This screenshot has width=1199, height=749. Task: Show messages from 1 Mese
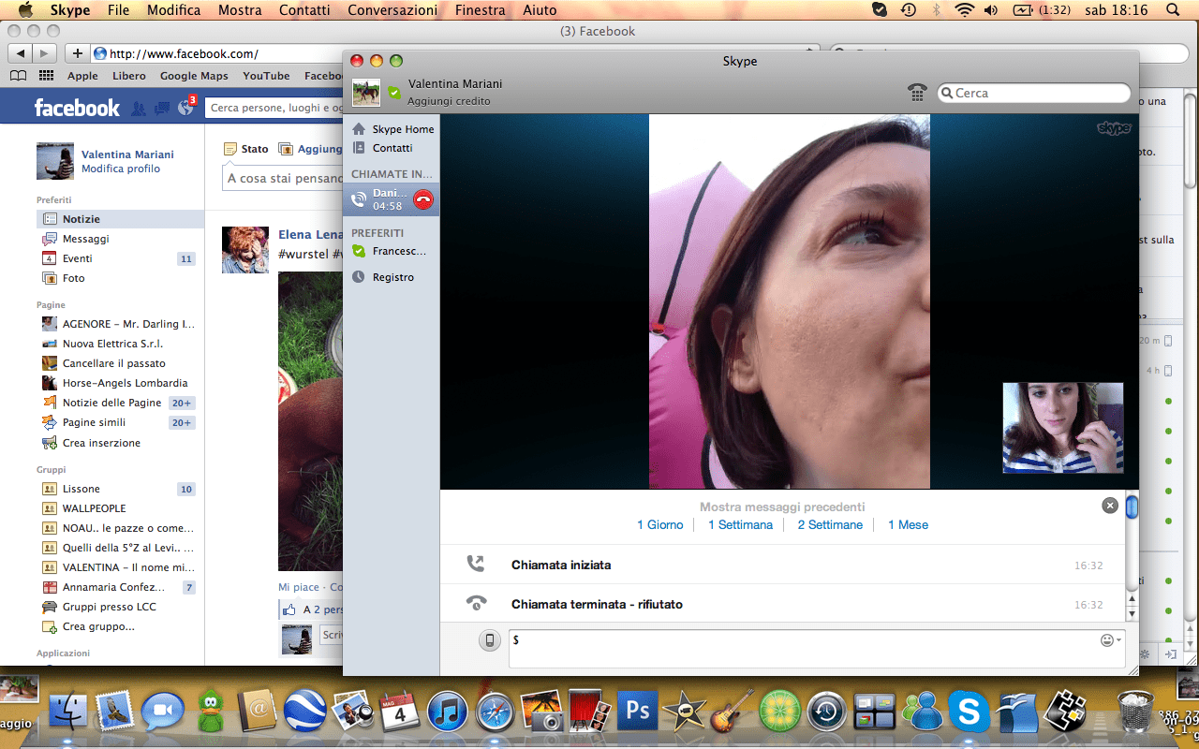pyautogui.click(x=908, y=525)
